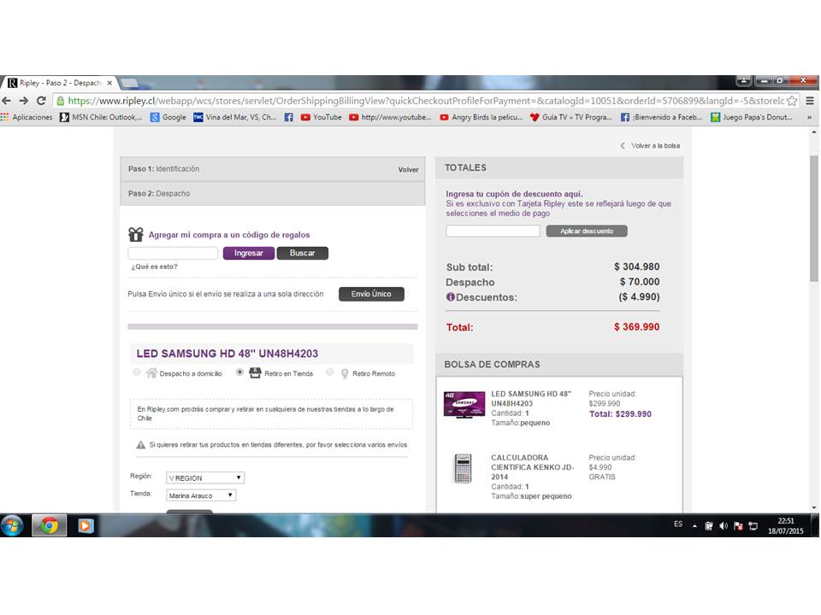Click Chrome icon in taskbar
Image resolution: width=821 pixels, height=615 pixels.
click(50, 525)
